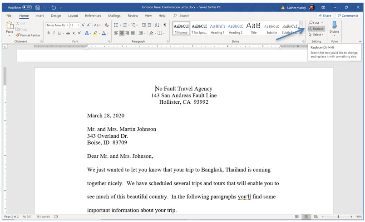Toggle the AutoSave switch
The image size is (365, 222).
[27, 7]
